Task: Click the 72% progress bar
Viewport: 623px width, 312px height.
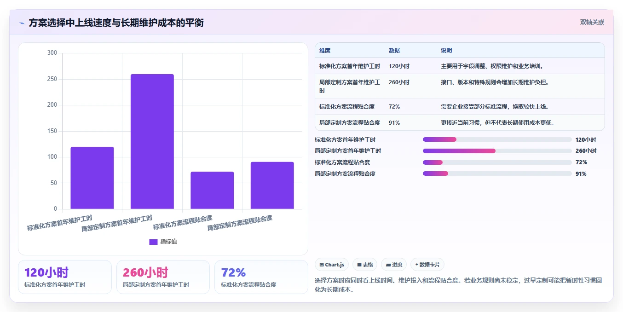Action: 497,162
